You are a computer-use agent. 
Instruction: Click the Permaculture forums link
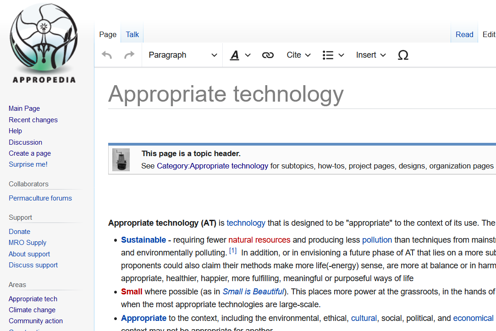(40, 198)
